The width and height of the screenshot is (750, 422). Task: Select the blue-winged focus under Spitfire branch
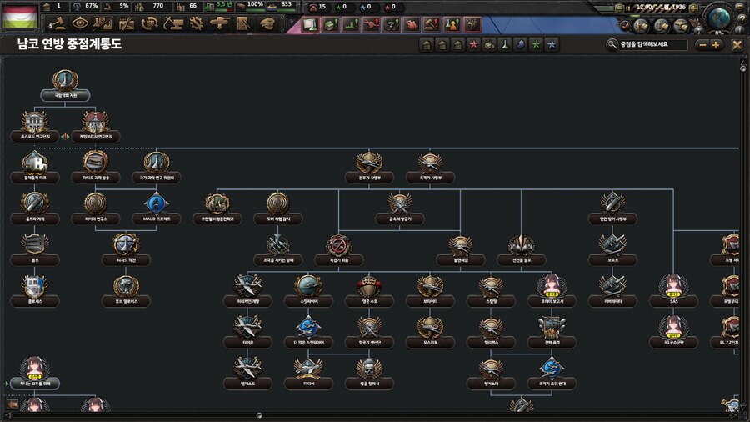pyautogui.click(x=307, y=326)
